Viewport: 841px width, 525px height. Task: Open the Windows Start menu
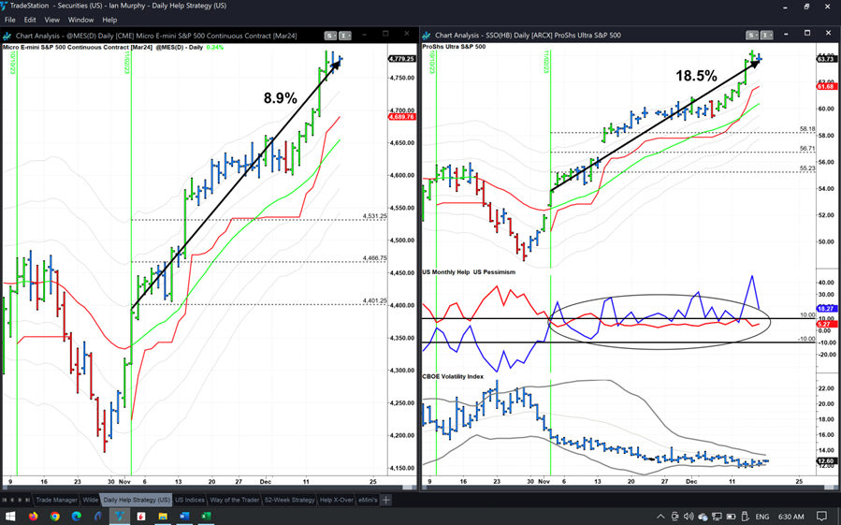click(x=11, y=516)
